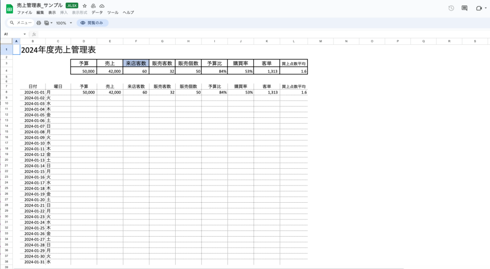Open the version history clock icon
490x269 pixels.
451,8
